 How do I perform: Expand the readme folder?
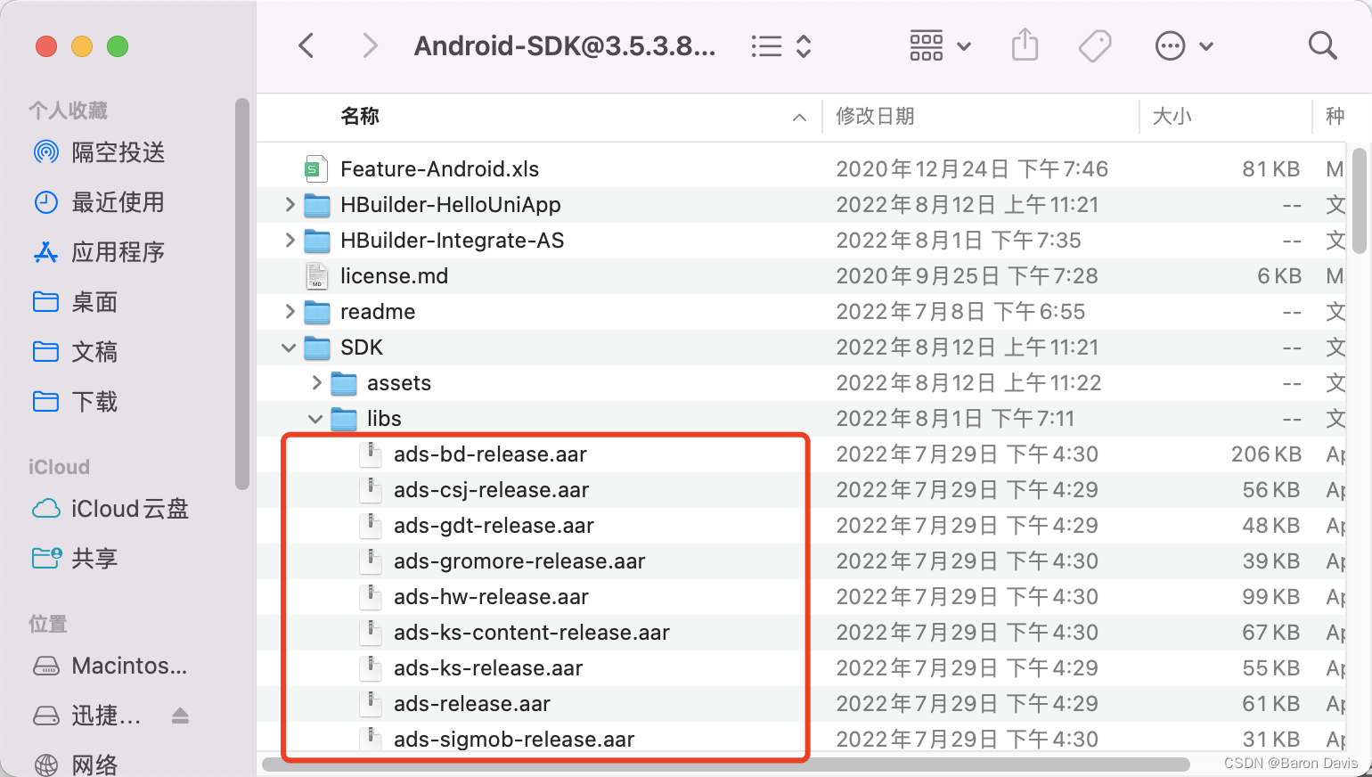[290, 312]
